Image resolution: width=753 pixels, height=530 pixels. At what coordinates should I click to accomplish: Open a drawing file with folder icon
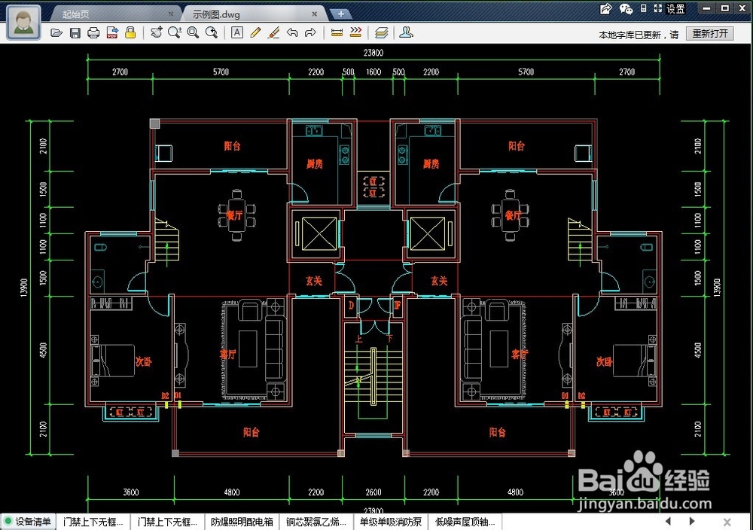[56, 32]
